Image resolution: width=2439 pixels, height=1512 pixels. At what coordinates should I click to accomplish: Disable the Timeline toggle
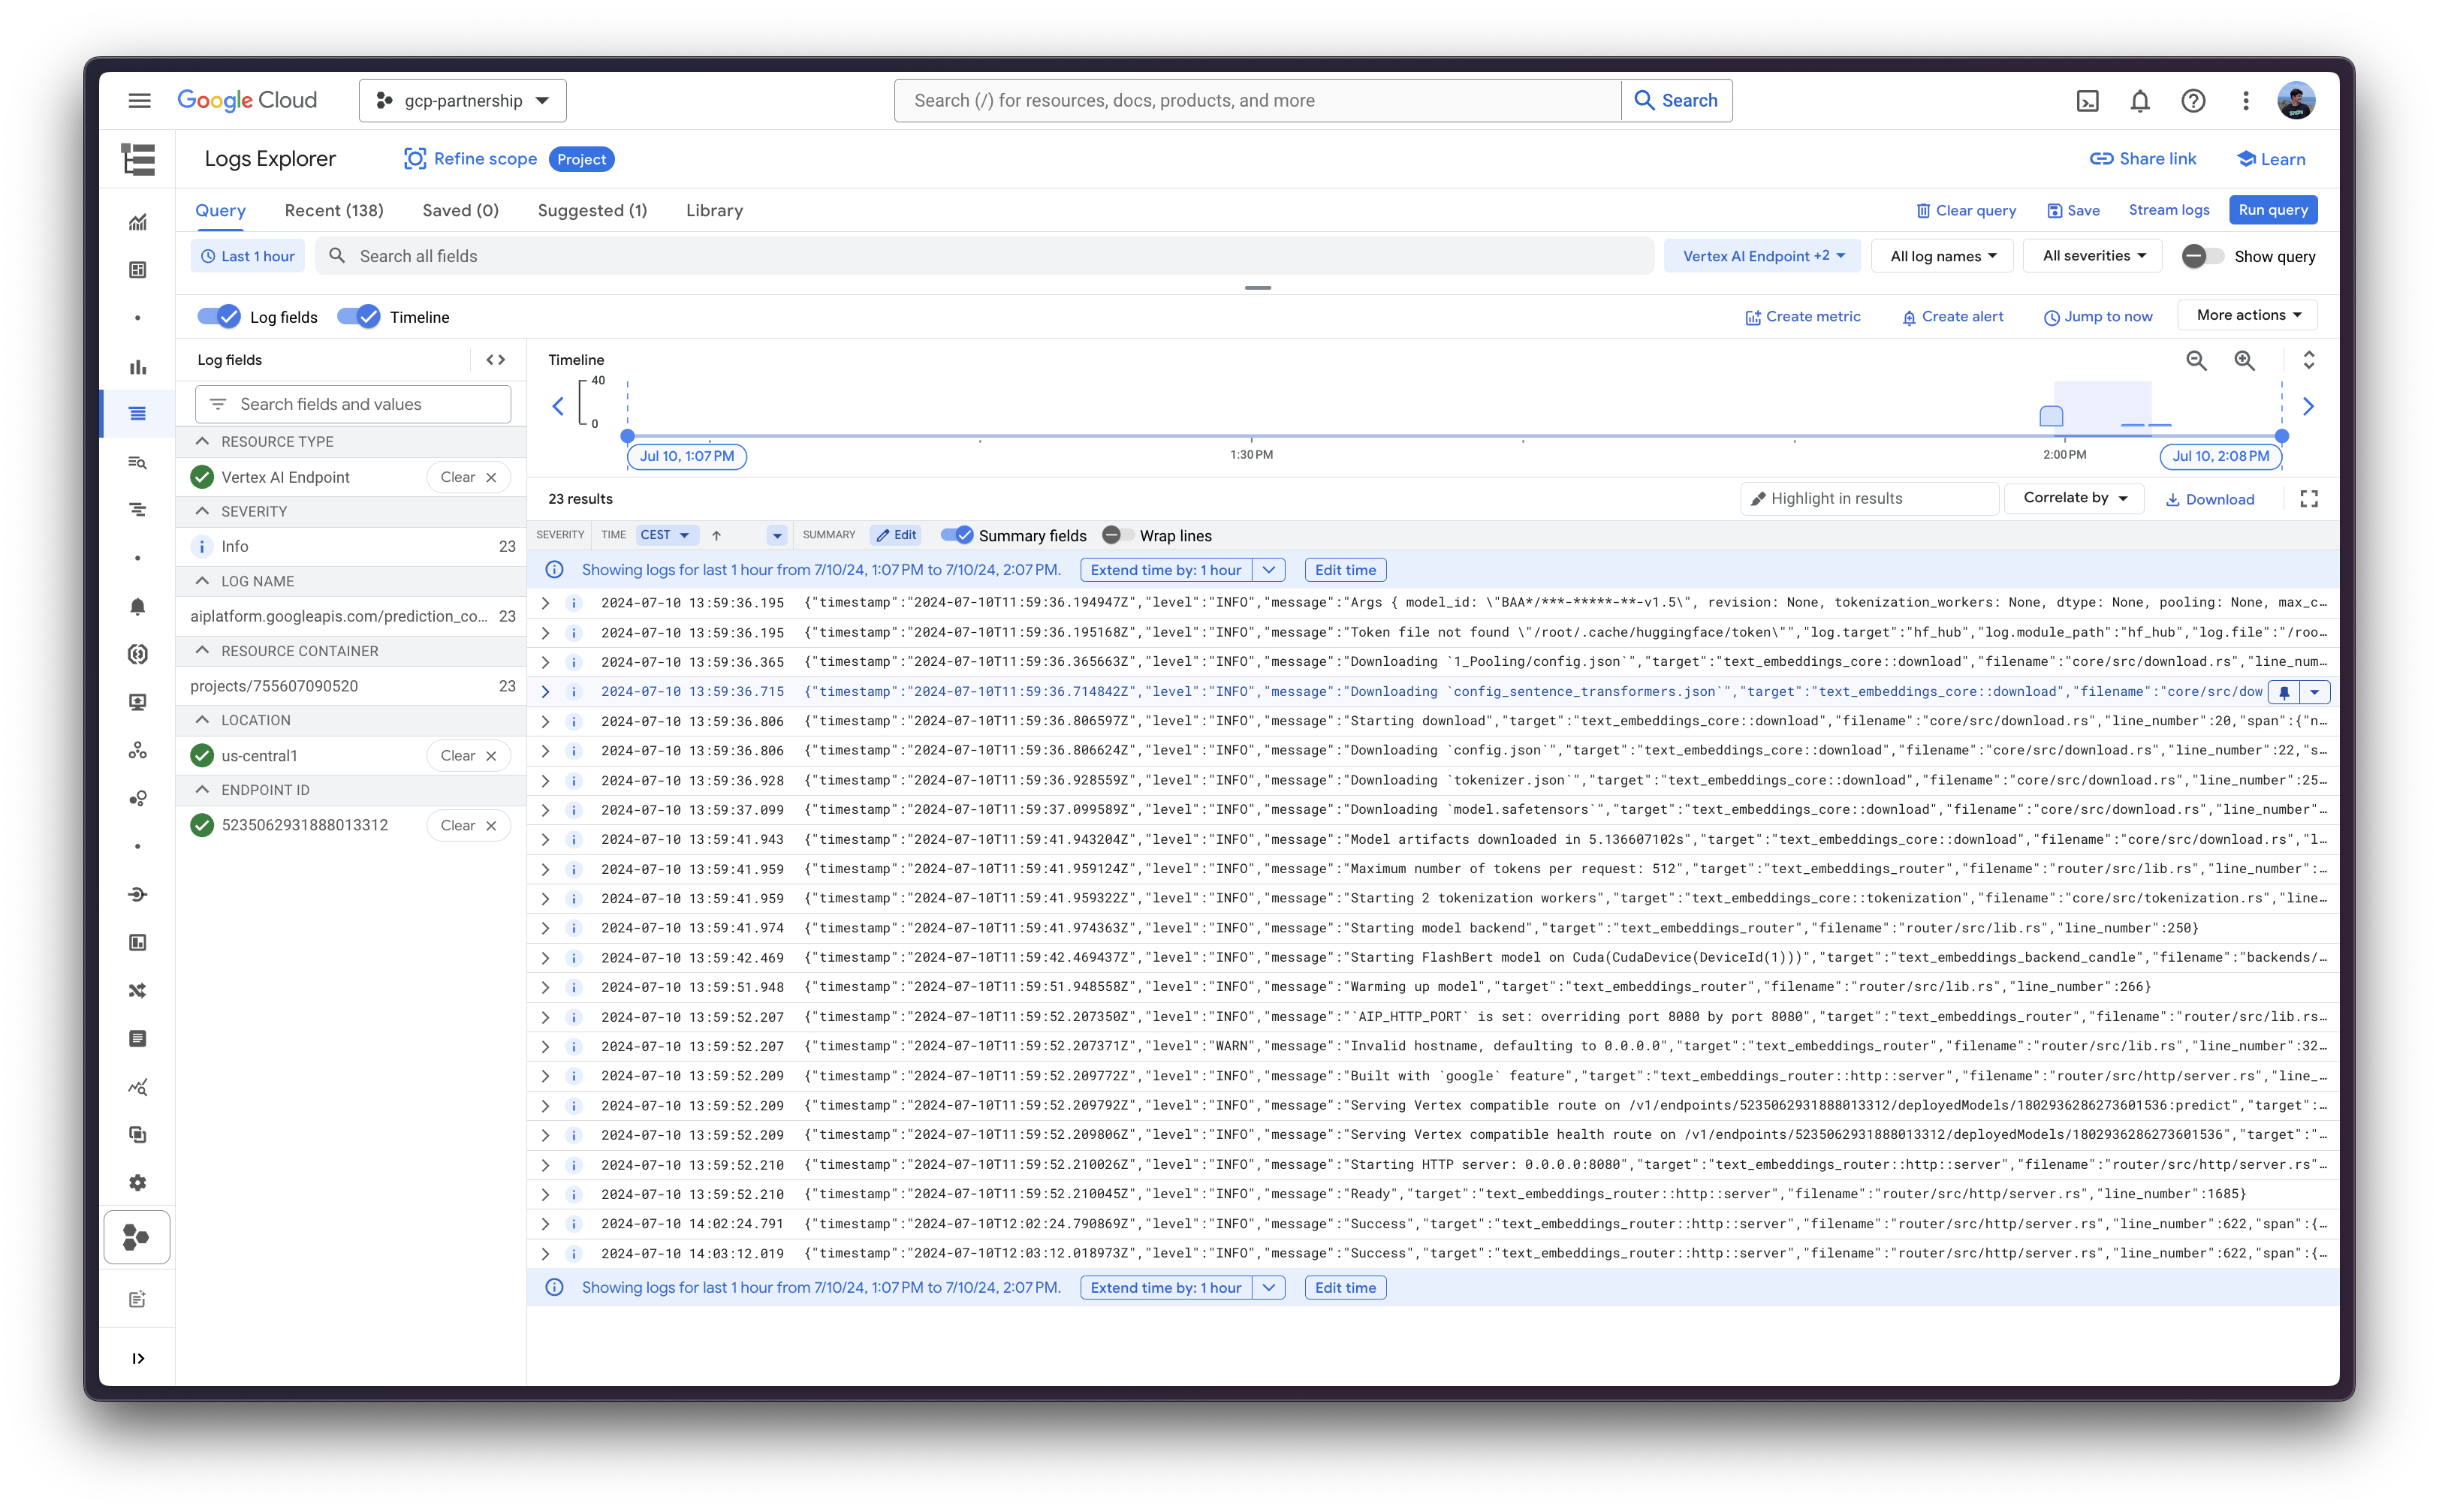(359, 317)
